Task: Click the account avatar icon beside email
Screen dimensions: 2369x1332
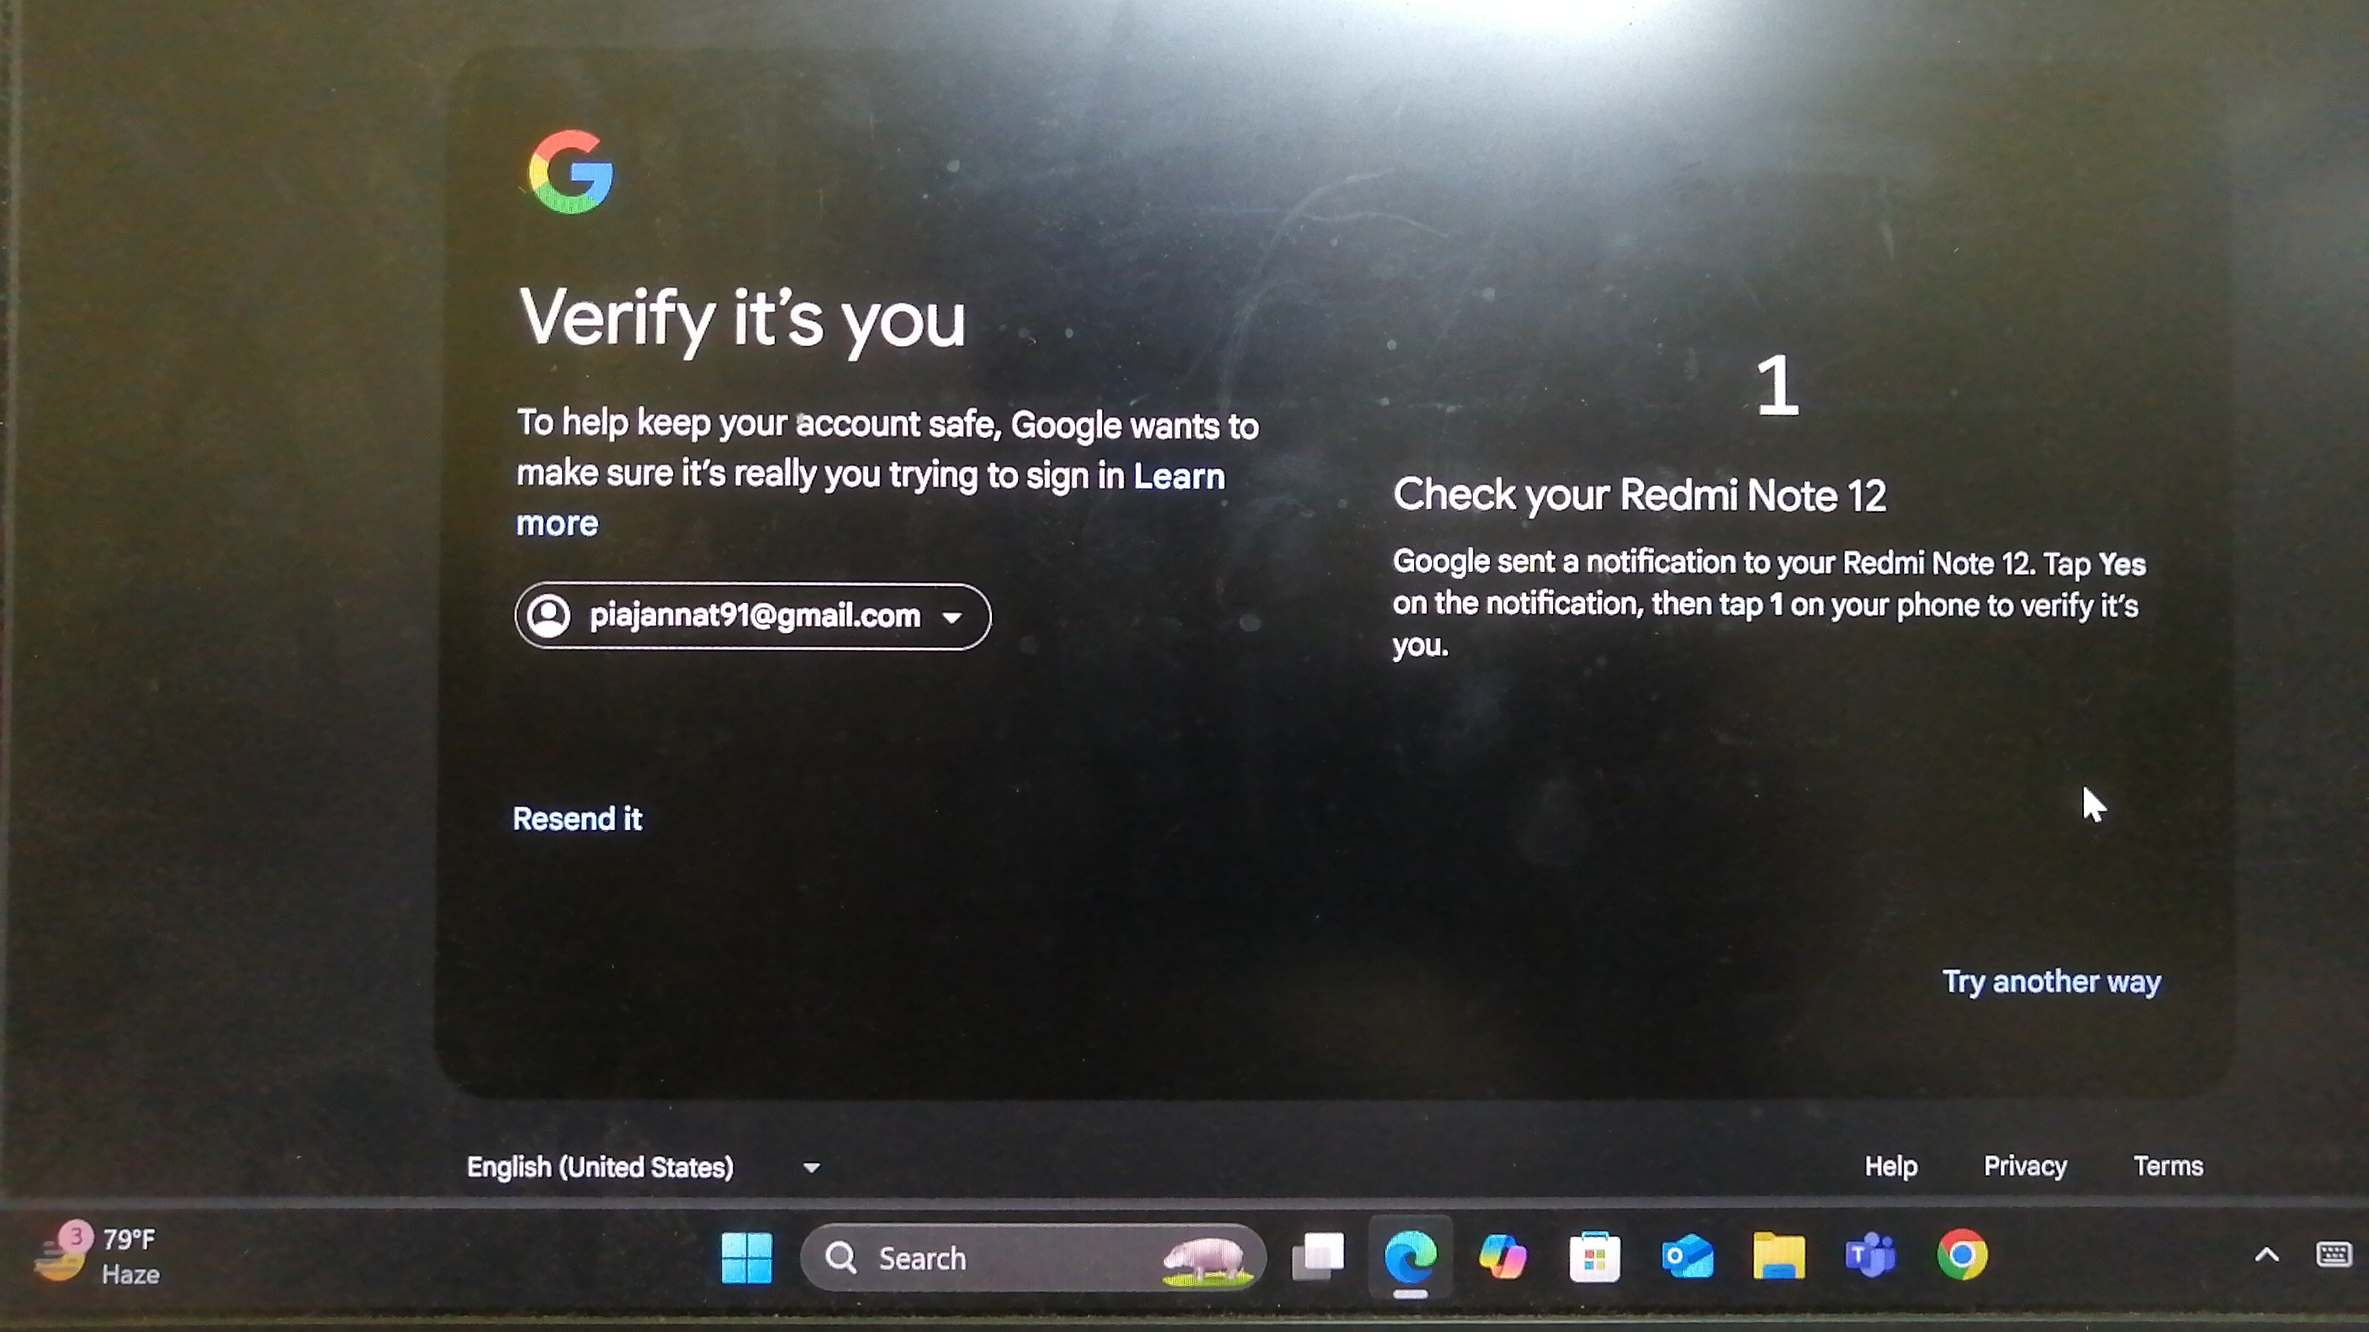Action: coord(549,616)
